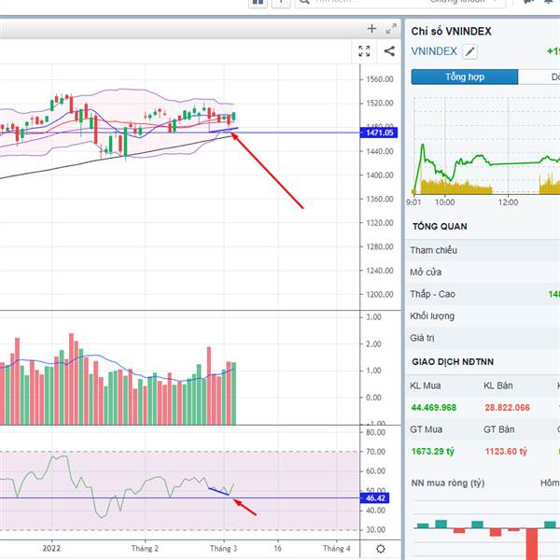Select the Thấp - Cao row
This screenshot has width=560, height=560.
pos(483,294)
